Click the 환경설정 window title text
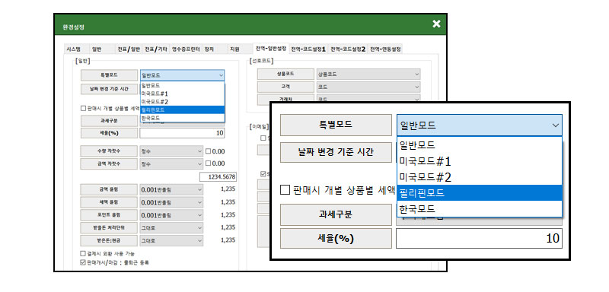This screenshot has width=609, height=292. pos(73,27)
